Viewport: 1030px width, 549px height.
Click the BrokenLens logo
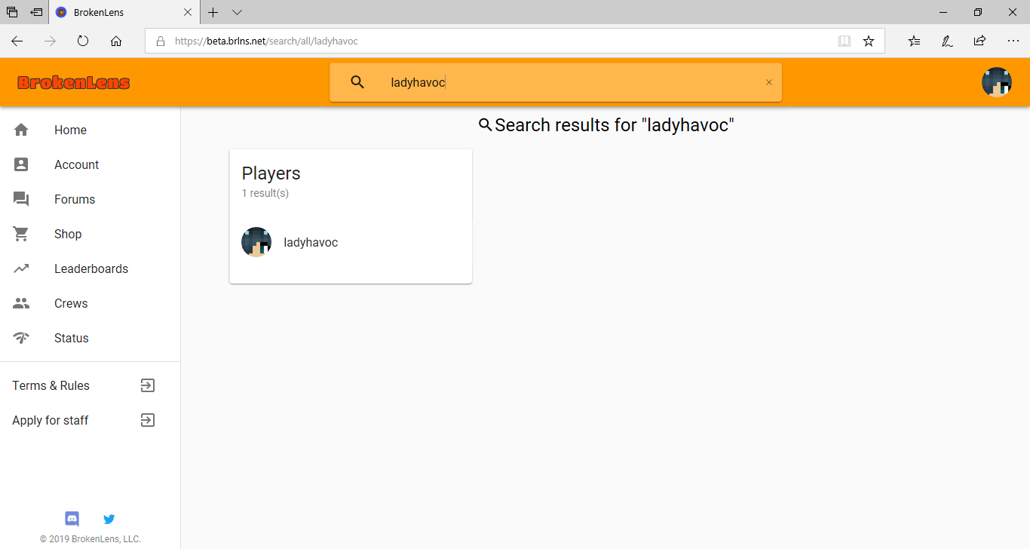pos(74,82)
